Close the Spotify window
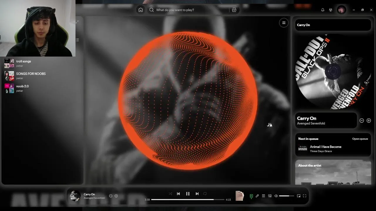Viewport: 376px width, 211px height. (371, 10)
